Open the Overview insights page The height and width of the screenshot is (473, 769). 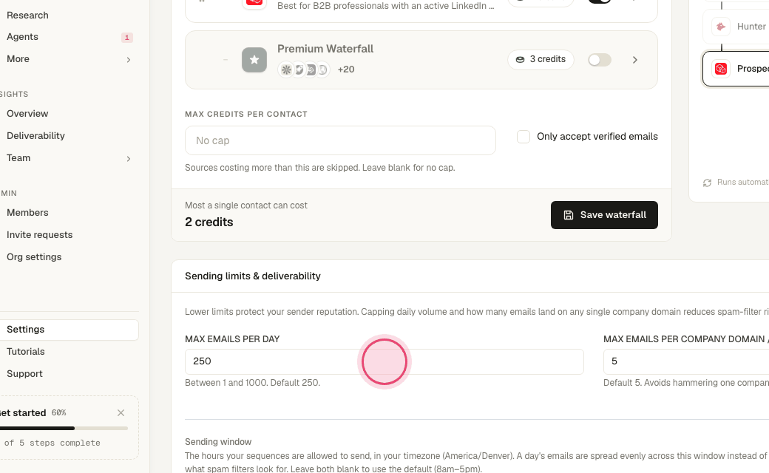click(x=27, y=114)
